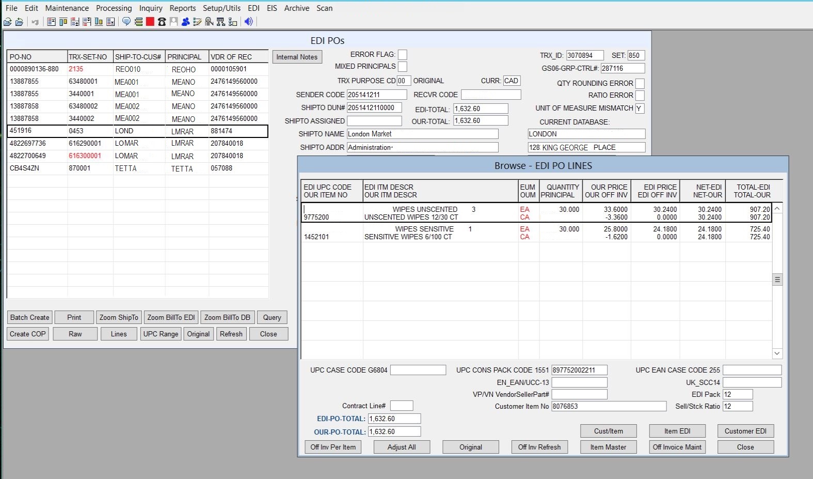Click scroll up arrow in EDI PO Lines
This screenshot has height=479, width=813.
click(x=777, y=209)
